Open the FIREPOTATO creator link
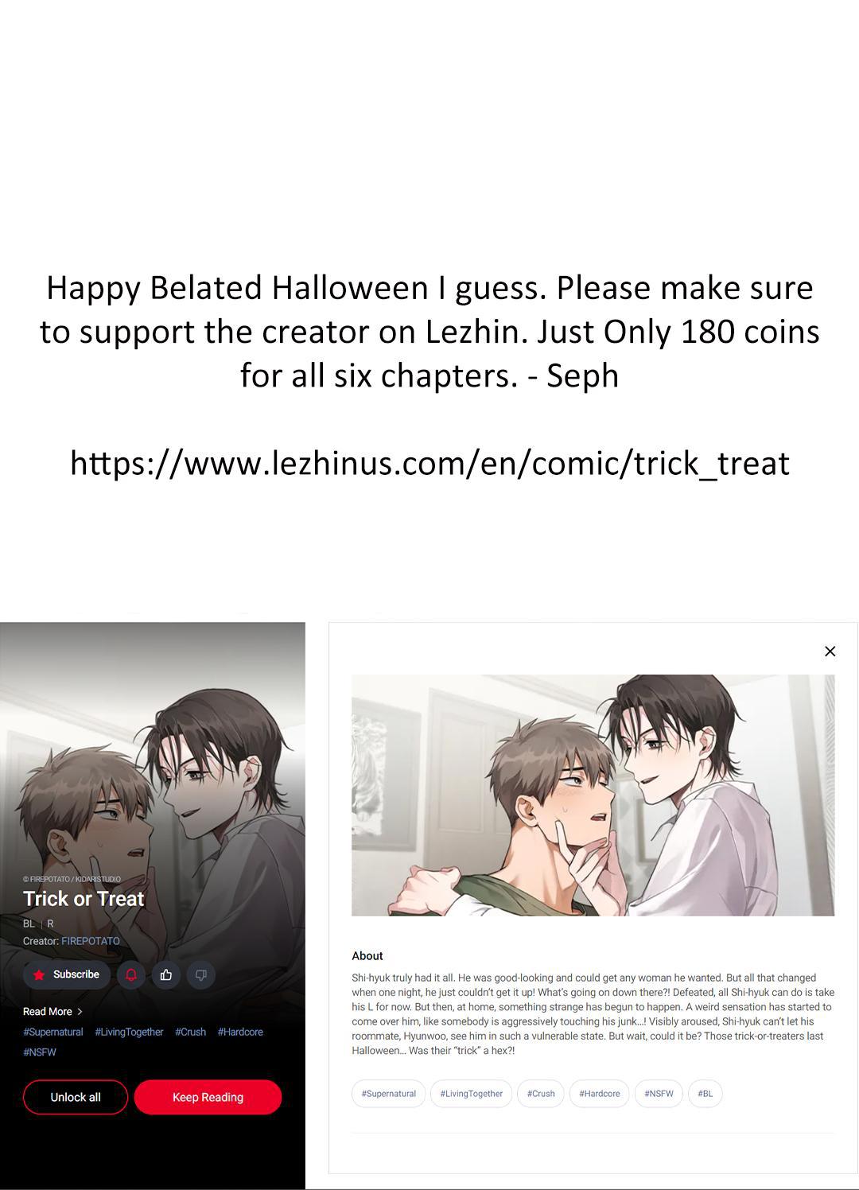Viewport: 859px width, 1190px height. [91, 941]
